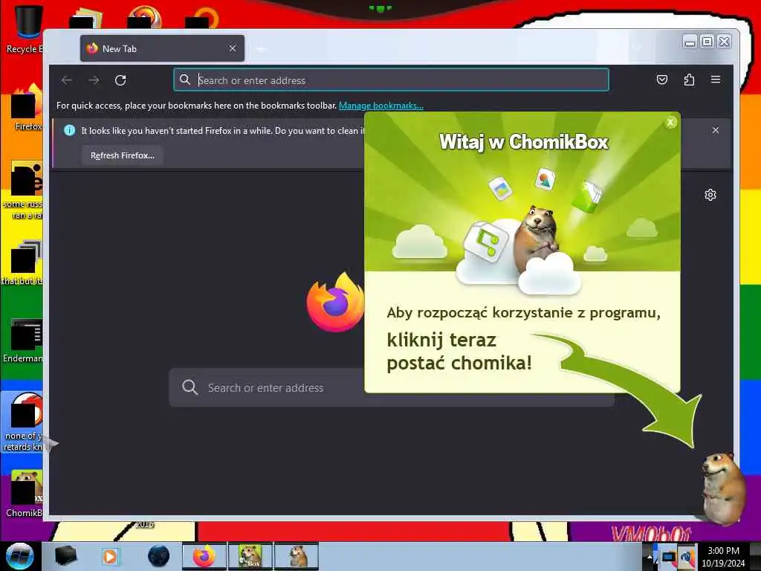Go forward with the right arrow icon
This screenshot has height=571, width=761.
pyautogui.click(x=94, y=80)
